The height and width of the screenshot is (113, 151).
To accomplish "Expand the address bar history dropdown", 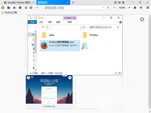I will [103, 8].
